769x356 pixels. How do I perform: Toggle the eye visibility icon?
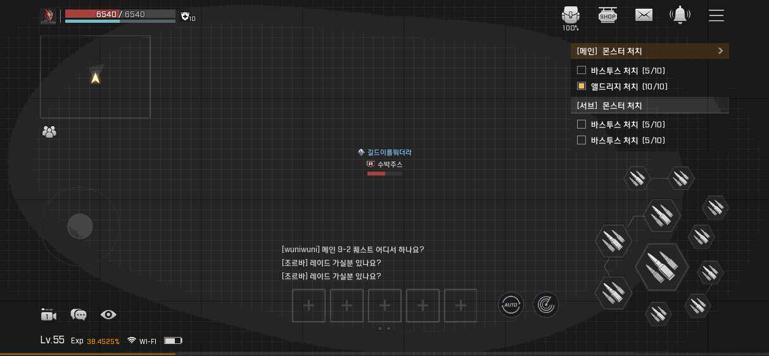pyautogui.click(x=108, y=314)
